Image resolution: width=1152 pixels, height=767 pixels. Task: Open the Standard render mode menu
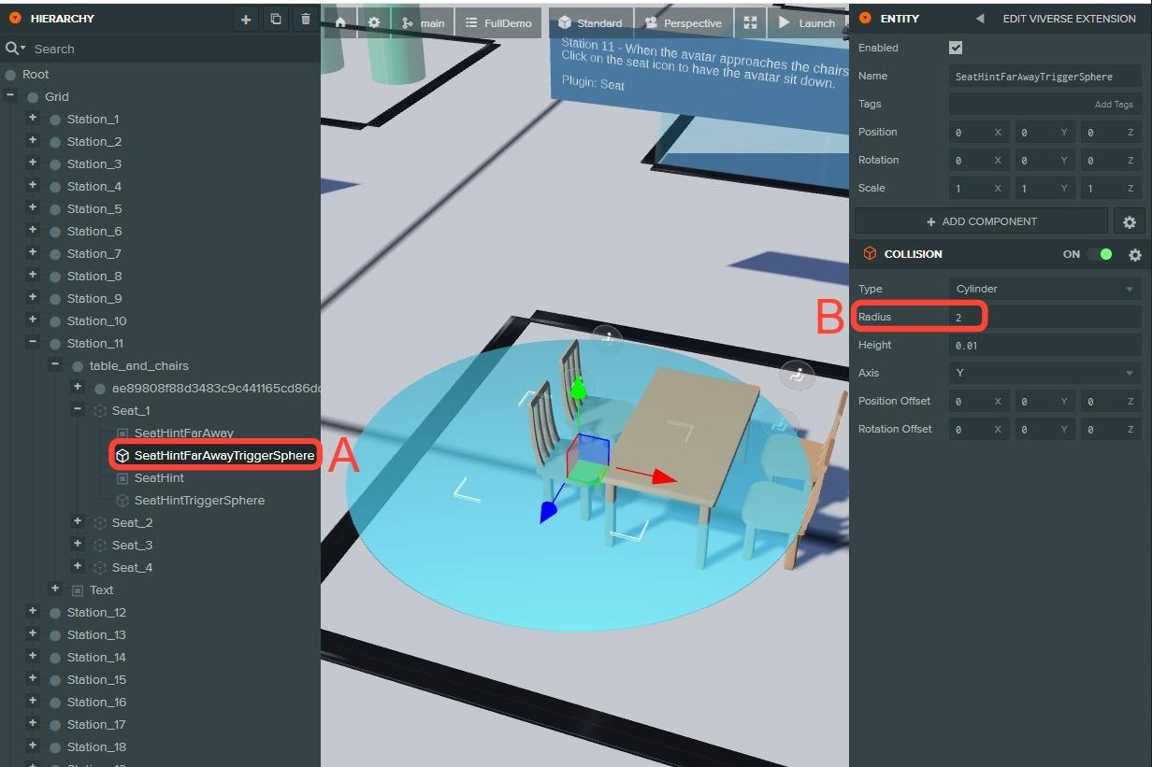pos(590,22)
